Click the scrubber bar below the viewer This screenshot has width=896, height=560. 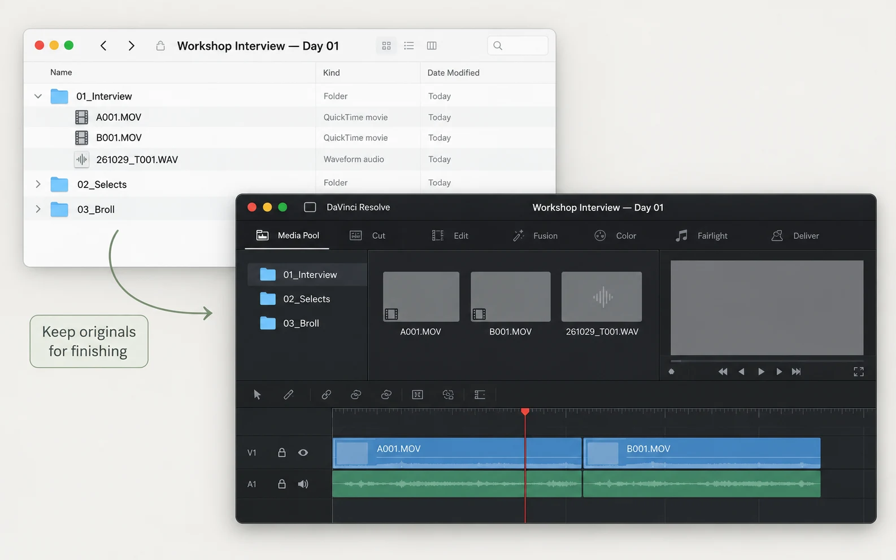click(x=767, y=360)
